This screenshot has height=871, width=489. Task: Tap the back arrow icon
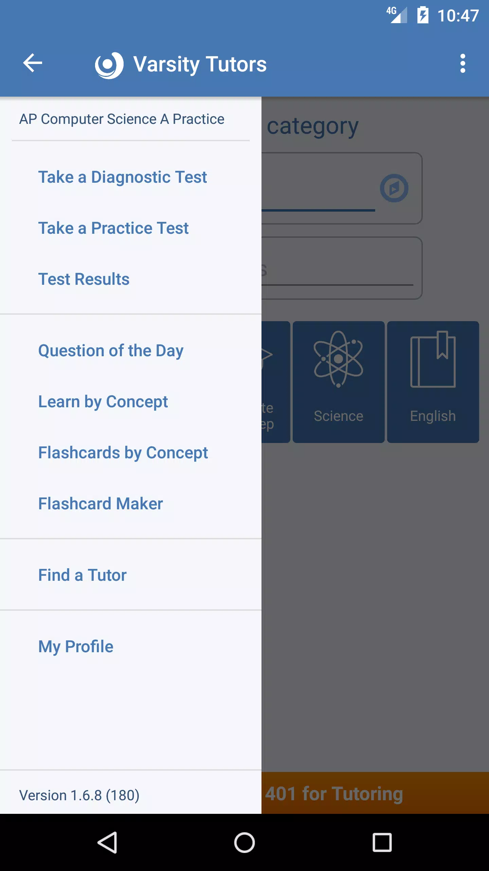(33, 63)
